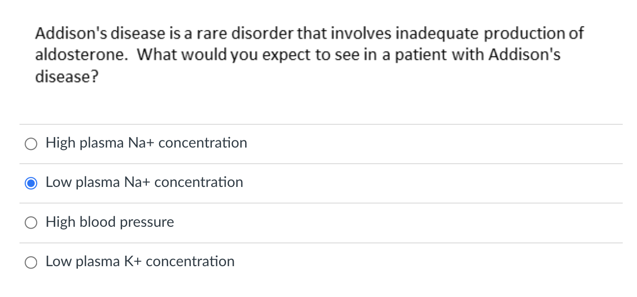Click the "High plasma Na+ concentration" answer text

coord(146,143)
